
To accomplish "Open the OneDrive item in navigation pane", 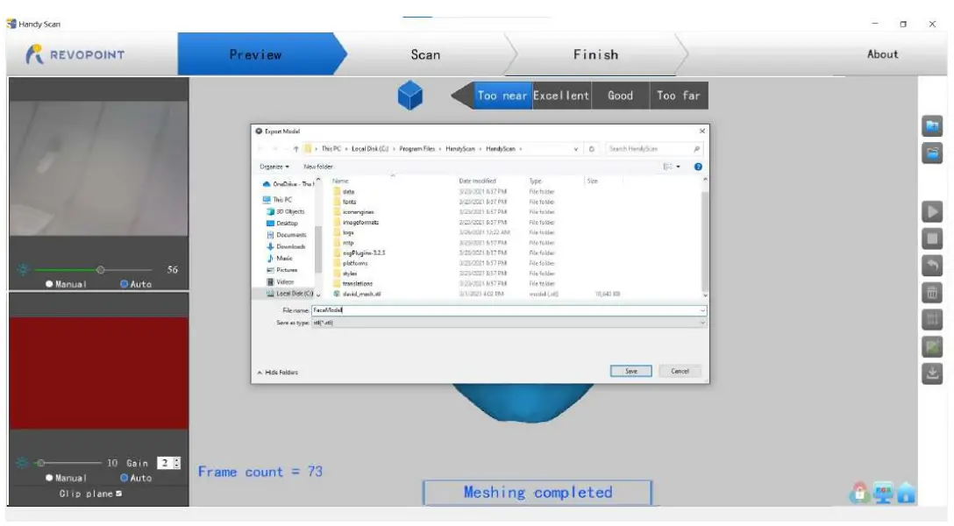I will [288, 183].
